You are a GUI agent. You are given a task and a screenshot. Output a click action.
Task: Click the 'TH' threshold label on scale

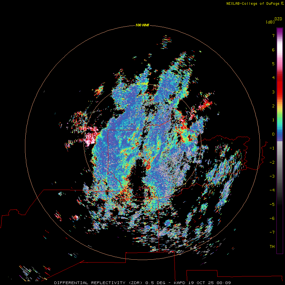click(272, 246)
